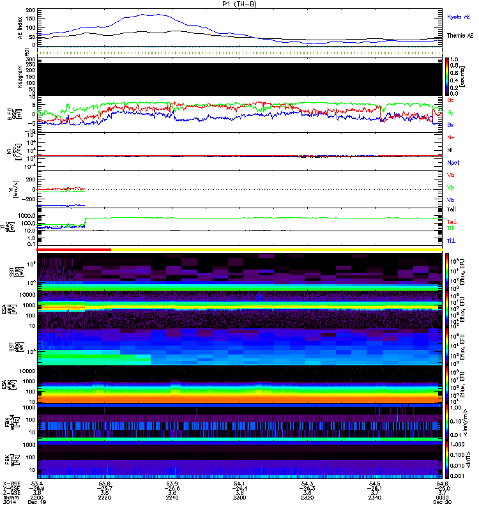This screenshot has width=479, height=511.
Task: Click the 2240 time tick label
Action: tap(172, 498)
